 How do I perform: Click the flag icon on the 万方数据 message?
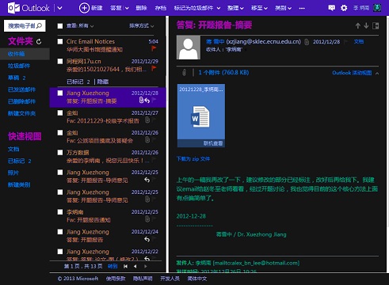(154, 160)
